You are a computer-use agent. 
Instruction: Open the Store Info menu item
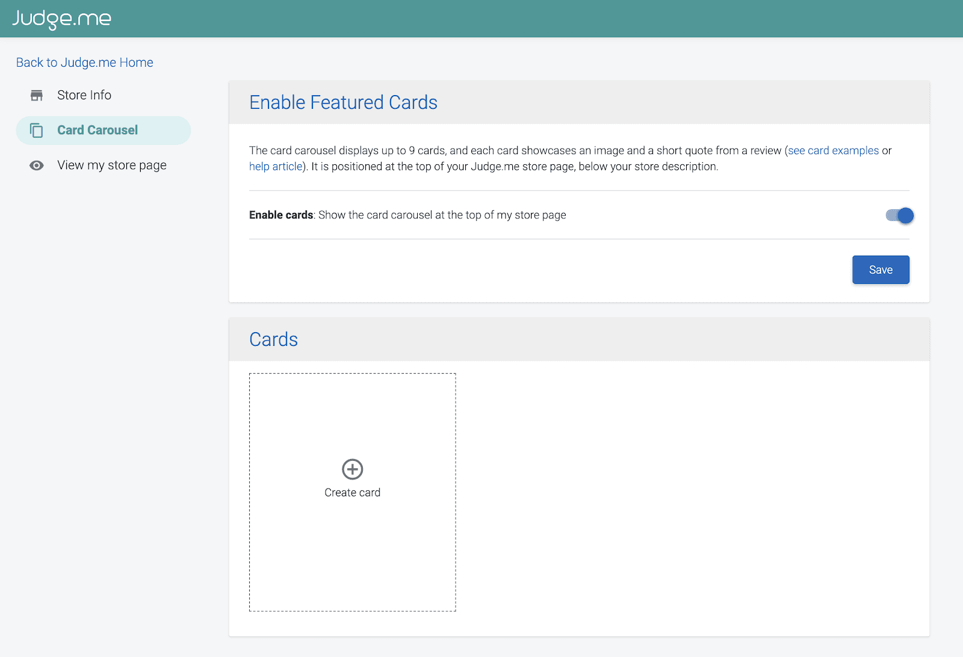point(84,95)
